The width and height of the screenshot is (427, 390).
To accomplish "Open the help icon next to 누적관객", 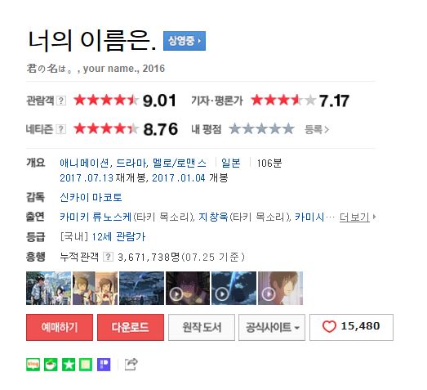I will click(x=108, y=257).
